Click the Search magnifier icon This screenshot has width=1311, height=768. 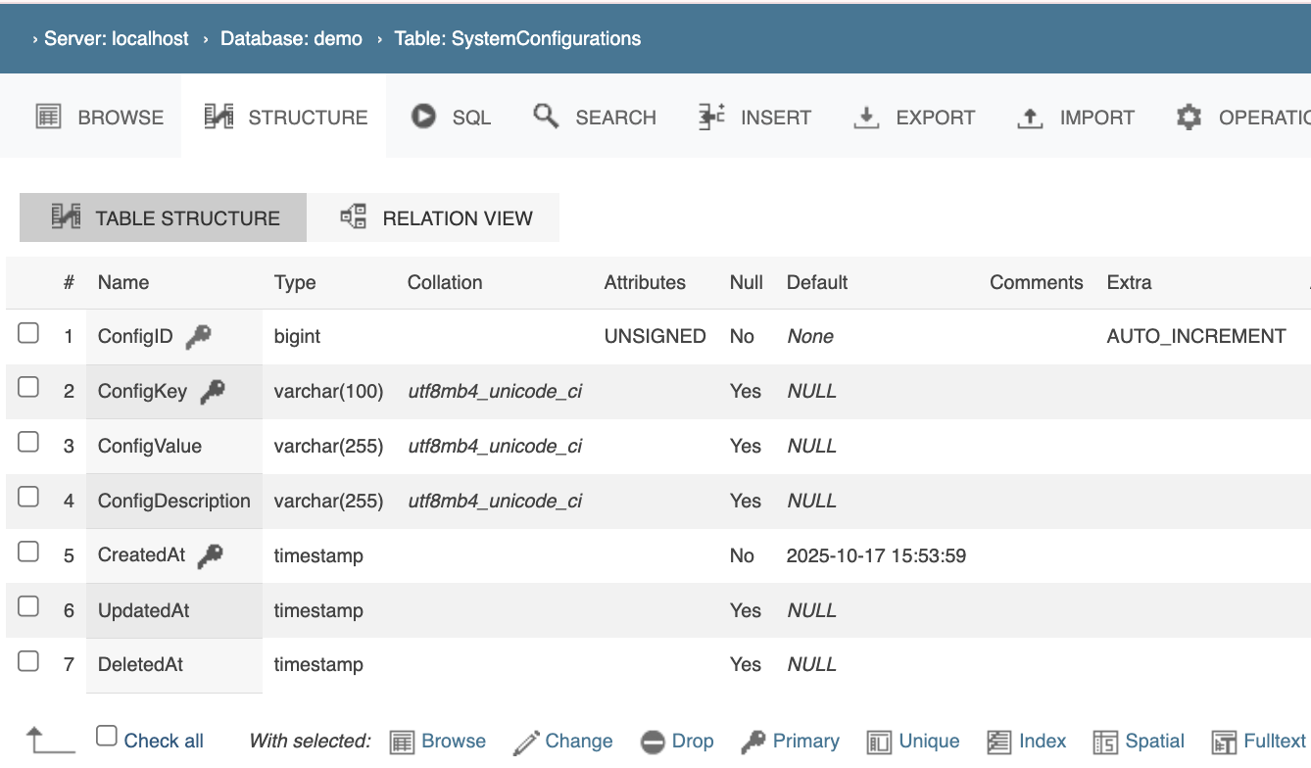click(x=546, y=117)
